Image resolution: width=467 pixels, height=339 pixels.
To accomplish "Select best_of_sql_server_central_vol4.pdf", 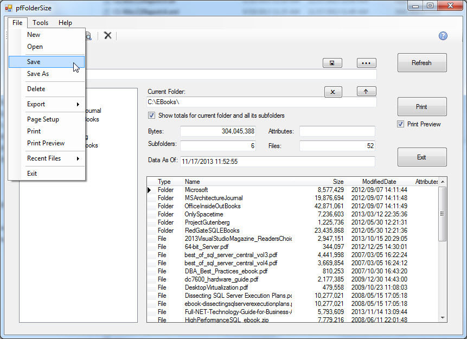I will tap(293, 263).
